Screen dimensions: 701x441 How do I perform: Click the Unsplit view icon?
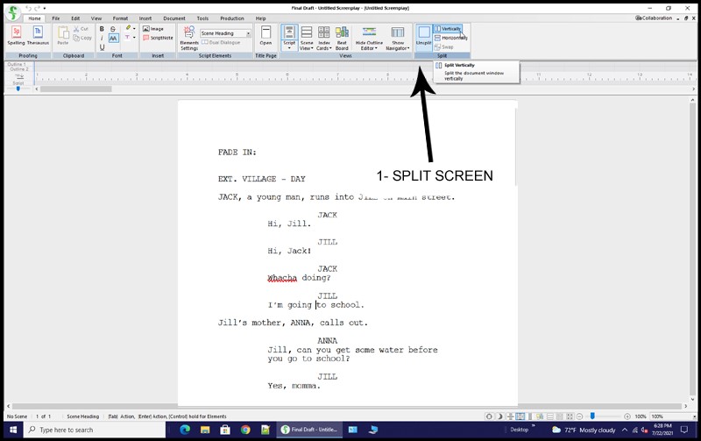point(423,35)
